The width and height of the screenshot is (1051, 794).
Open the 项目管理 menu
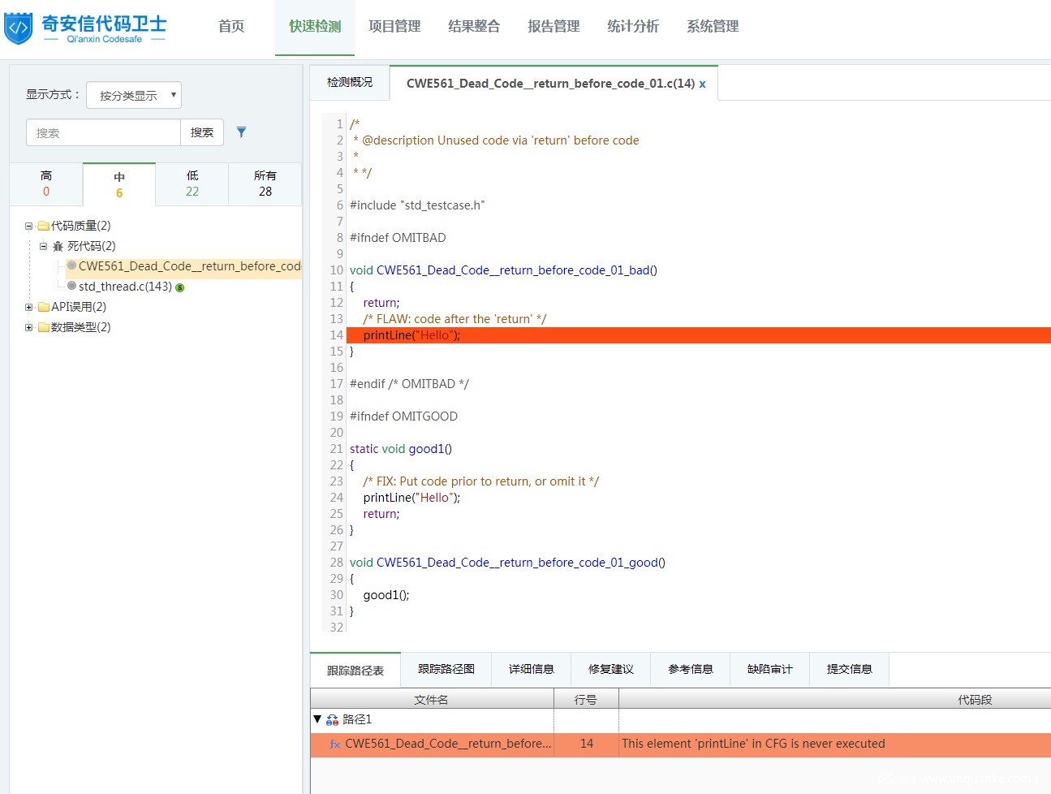[394, 27]
